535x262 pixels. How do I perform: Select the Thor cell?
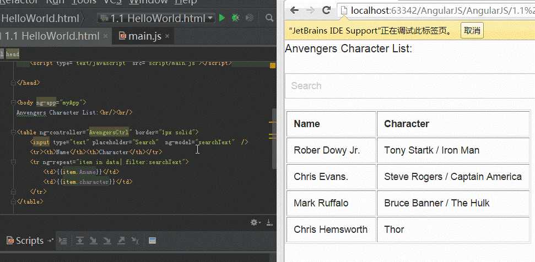(x=453, y=230)
